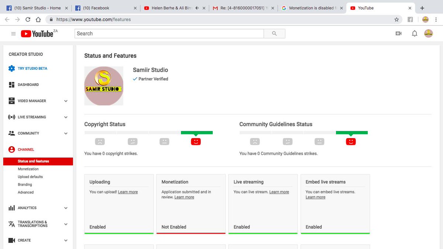
Task: Click the Channel person icon
Action: [11, 149]
